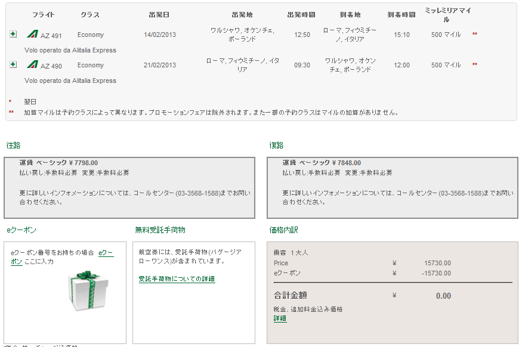Image resolution: width=522 pixels, height=347 pixels.
Task: Click orange asterisks on AZ 490 row
Action: [475, 65]
